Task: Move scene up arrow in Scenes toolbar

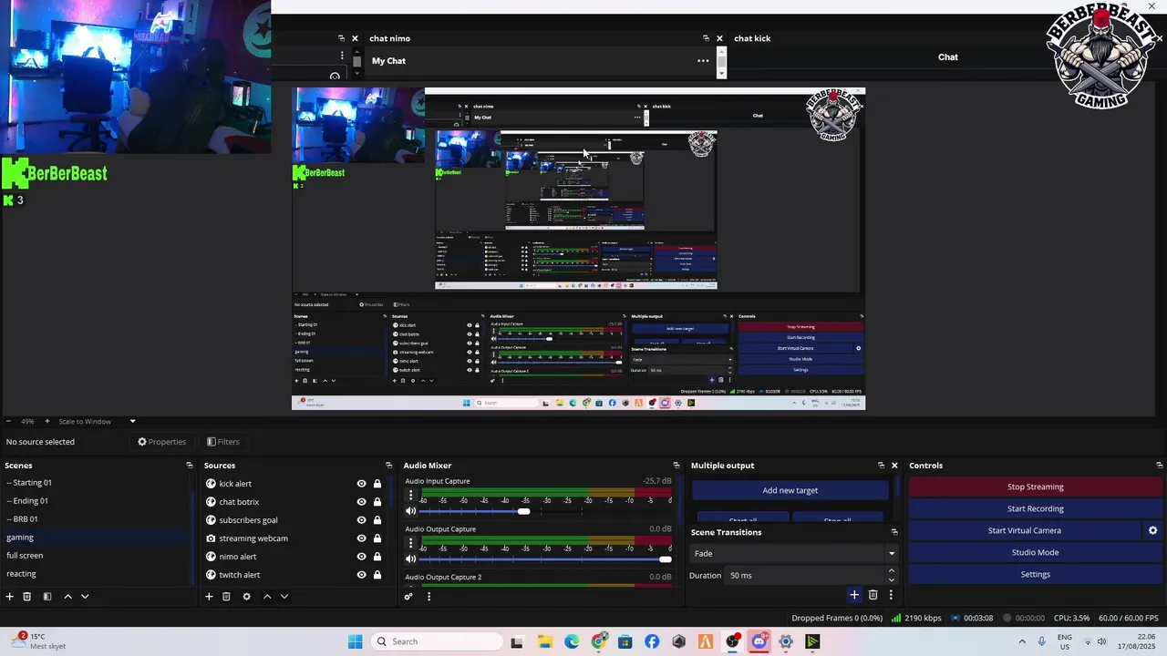Action: (67, 596)
